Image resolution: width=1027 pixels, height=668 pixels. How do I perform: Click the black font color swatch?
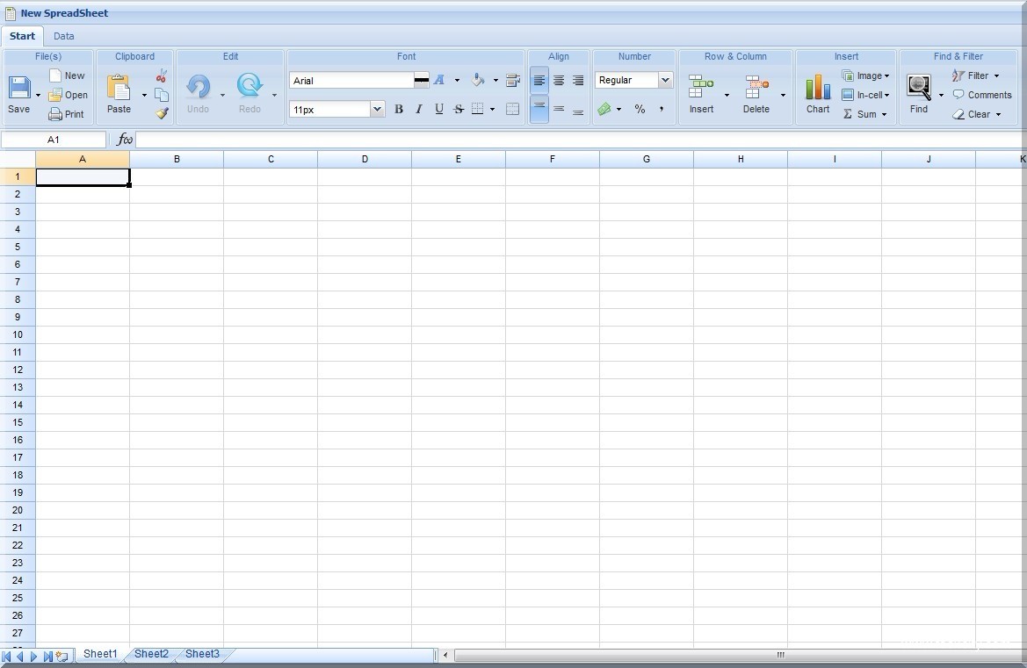coord(422,81)
